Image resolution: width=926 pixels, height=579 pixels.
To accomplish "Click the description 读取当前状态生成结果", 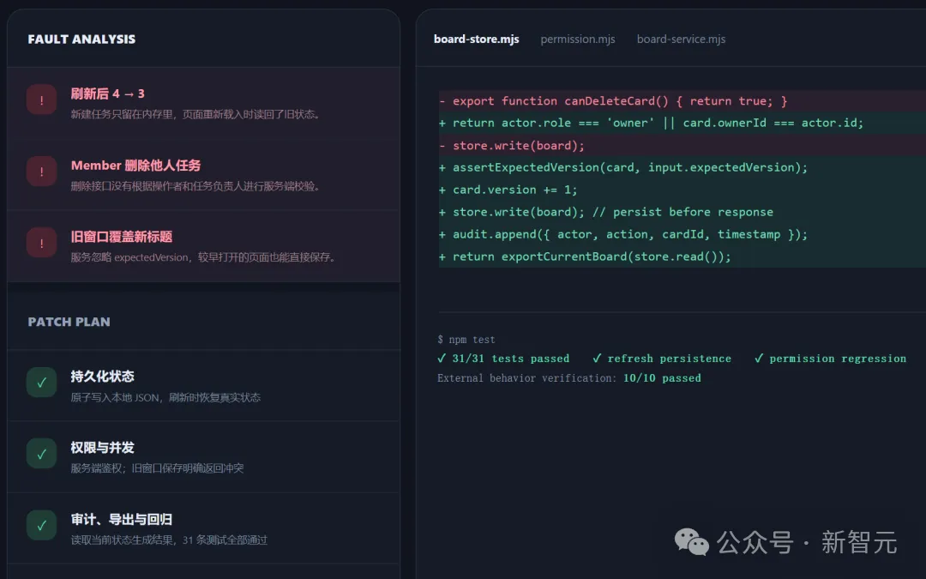I will coord(169,540).
